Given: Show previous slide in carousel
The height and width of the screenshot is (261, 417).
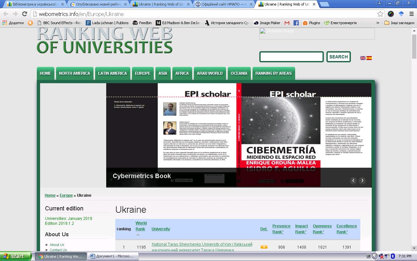Looking at the screenshot, I should (353, 180).
